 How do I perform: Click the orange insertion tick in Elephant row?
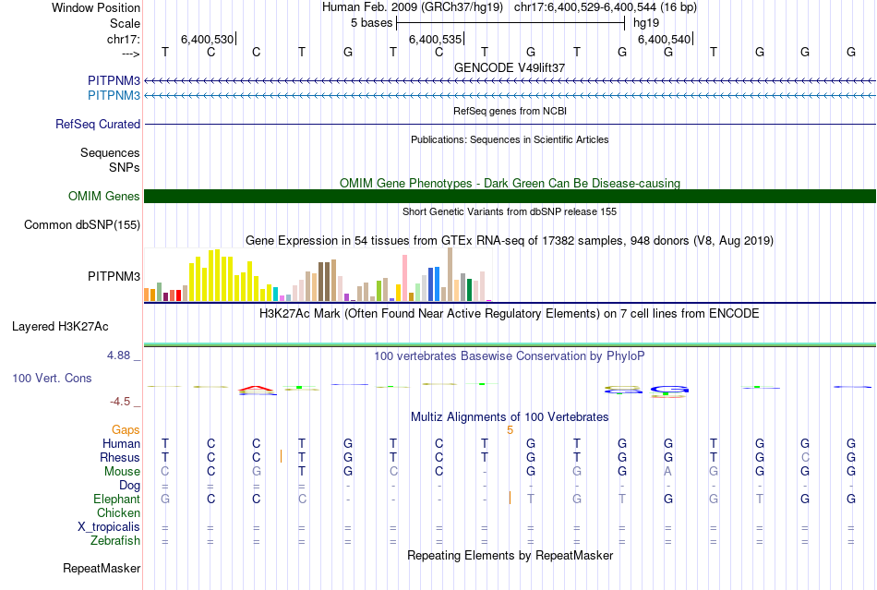pyautogui.click(x=510, y=498)
